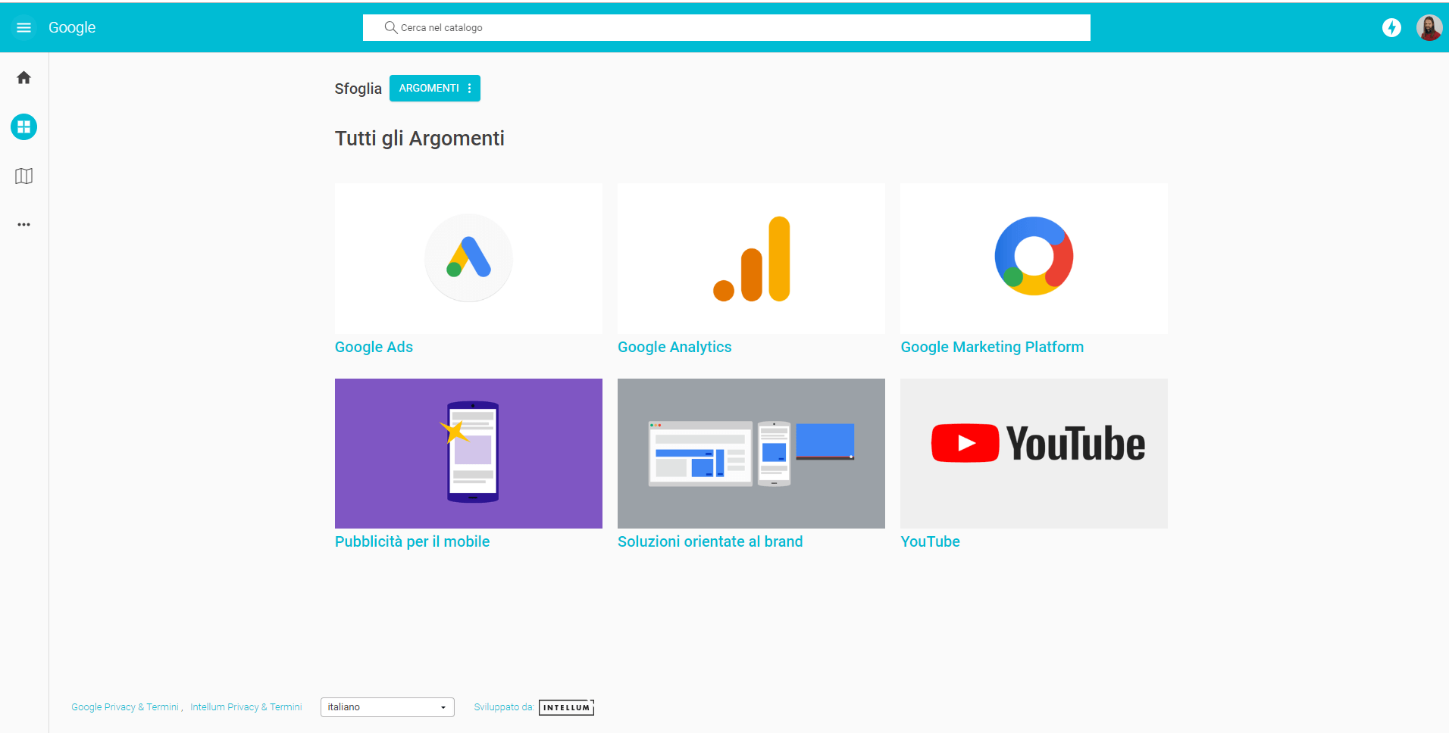Viewport: 1449px width, 733px height.
Task: Click the Pubblicità per il mobile thumbnail
Action: [468, 453]
